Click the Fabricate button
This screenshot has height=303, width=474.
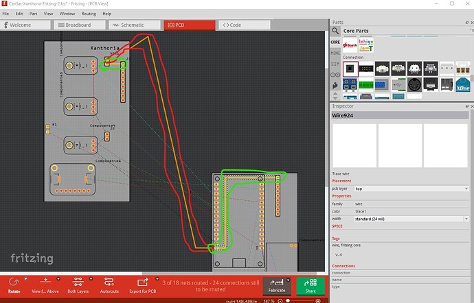[277, 286]
